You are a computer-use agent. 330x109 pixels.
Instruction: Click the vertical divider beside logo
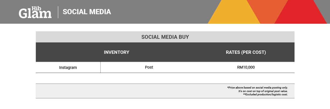coord(58,12)
